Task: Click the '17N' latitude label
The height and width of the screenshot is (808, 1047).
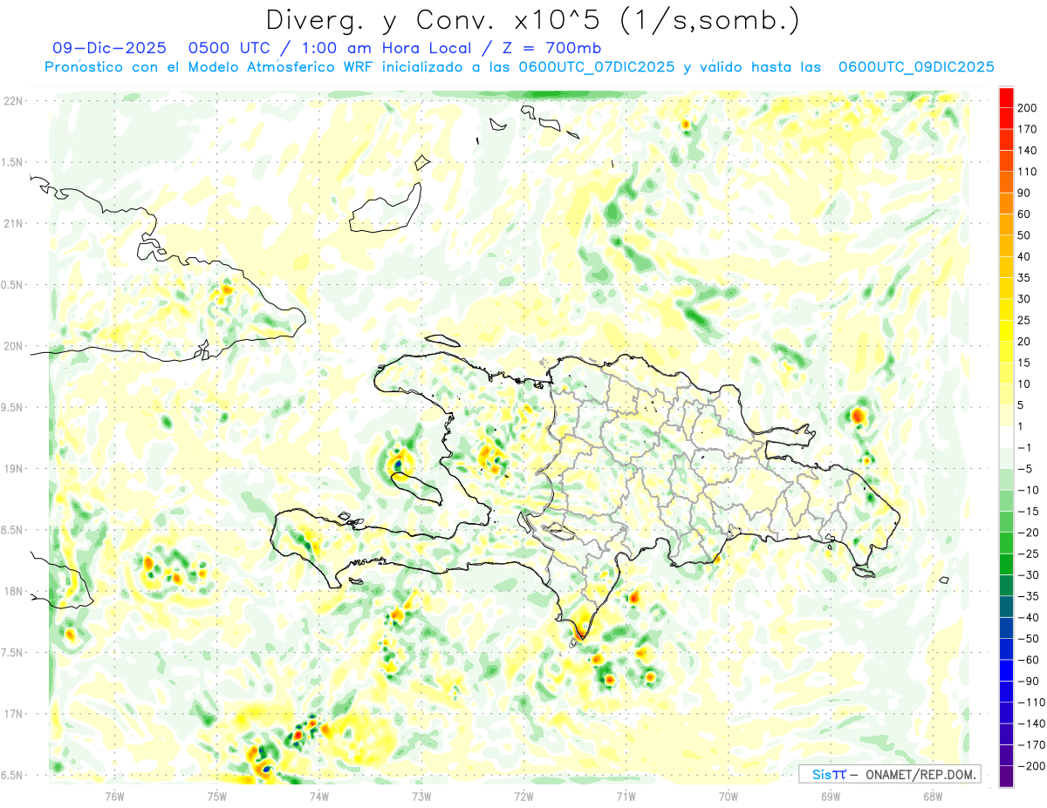Action: click(x=13, y=715)
